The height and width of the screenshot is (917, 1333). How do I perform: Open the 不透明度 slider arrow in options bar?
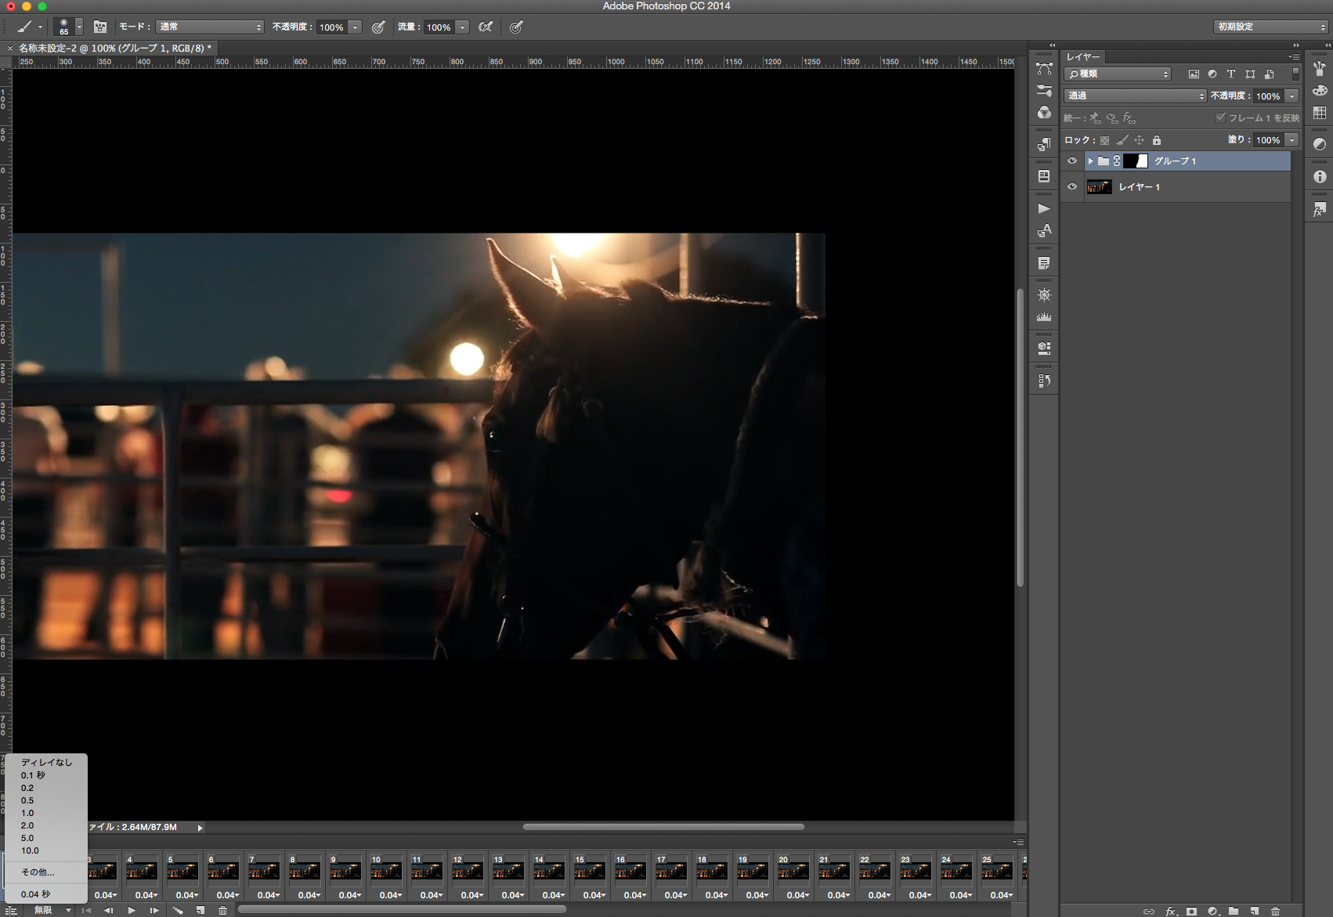(x=356, y=27)
